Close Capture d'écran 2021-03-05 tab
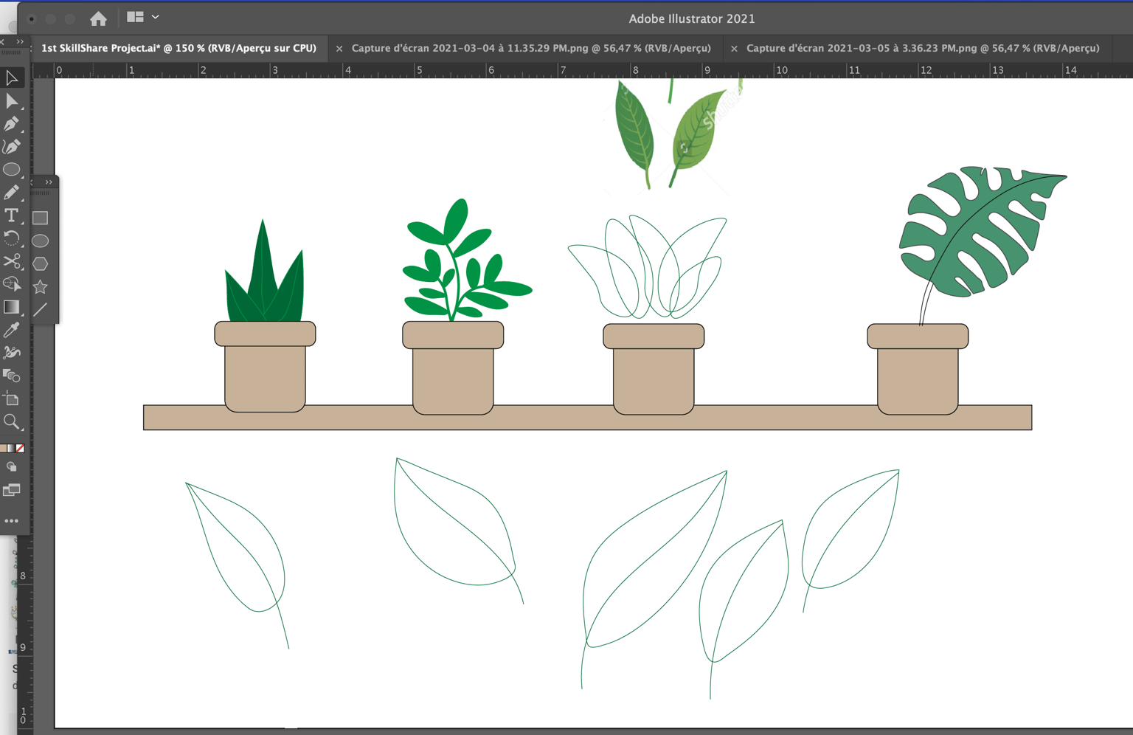Viewport: 1133px width, 735px height. (734, 49)
